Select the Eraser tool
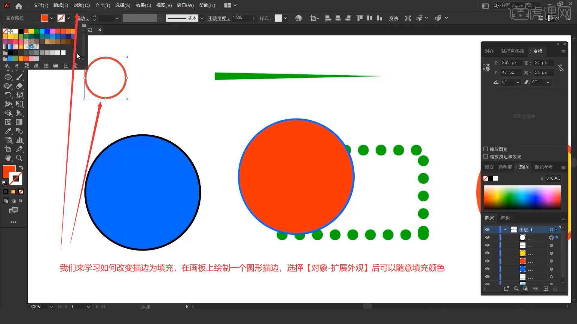The width and height of the screenshot is (577, 324). (19, 86)
